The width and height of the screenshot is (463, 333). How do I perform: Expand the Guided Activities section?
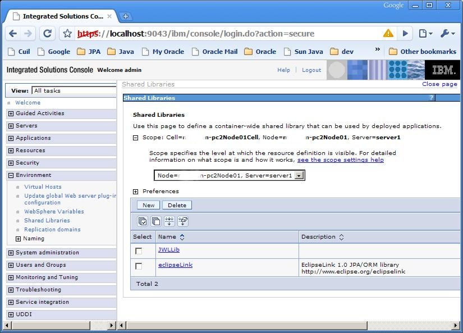11,113
